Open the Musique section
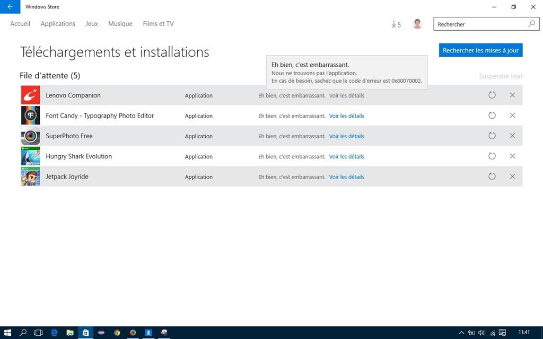The image size is (543, 339). 120,24
